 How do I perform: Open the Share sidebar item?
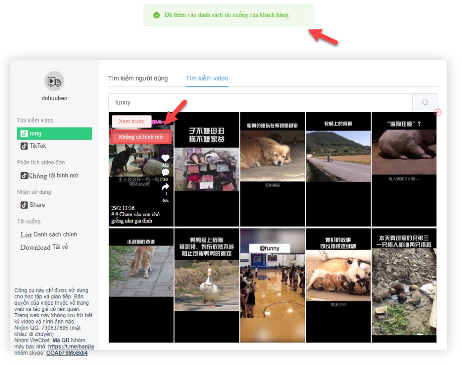pos(32,205)
